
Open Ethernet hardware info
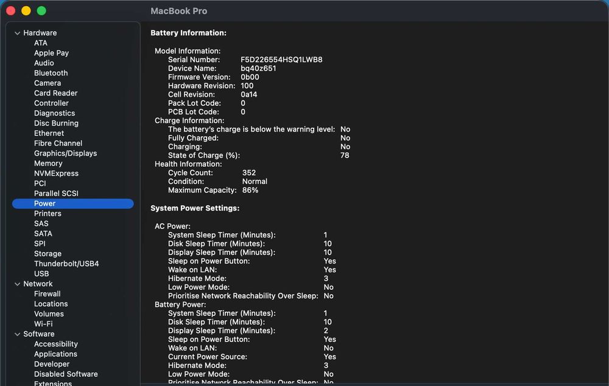pyautogui.click(x=49, y=133)
